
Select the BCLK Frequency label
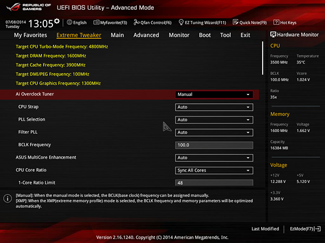click(35, 145)
